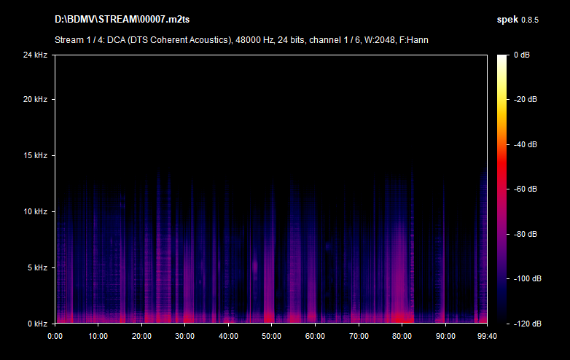Click the 0 kHz frequency axis label

[36, 323]
